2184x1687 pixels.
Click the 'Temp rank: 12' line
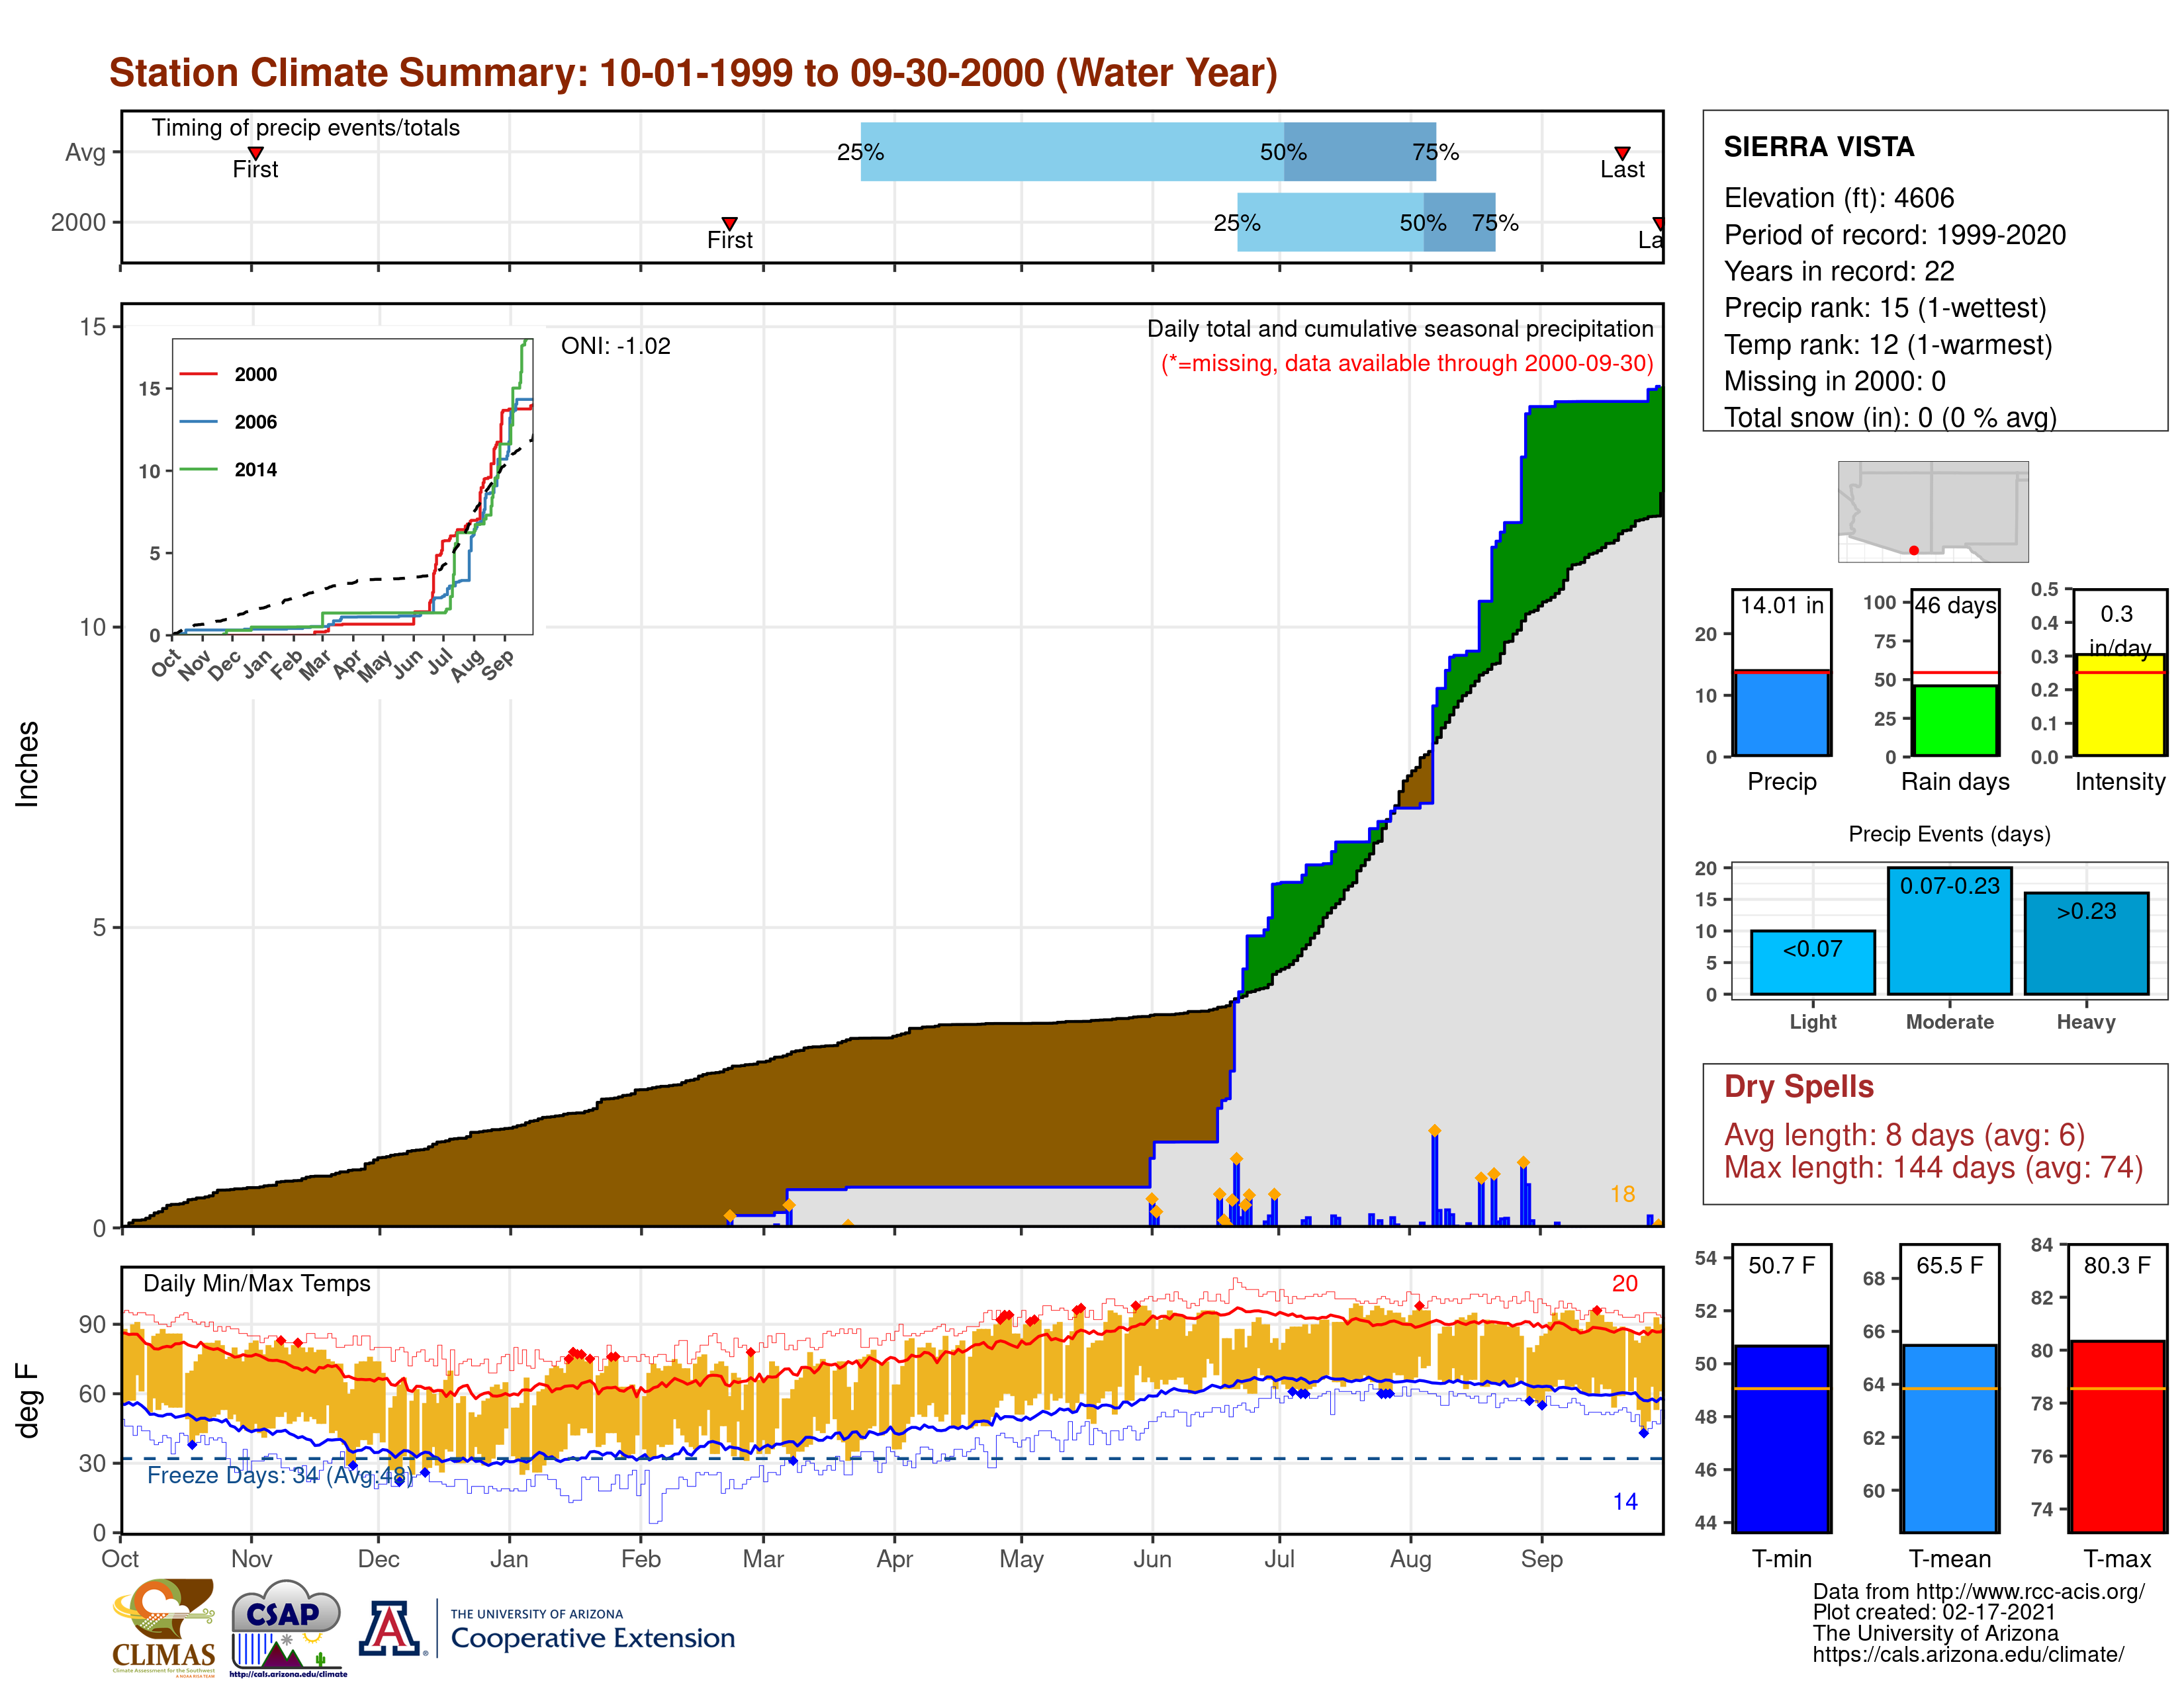coord(1888,345)
